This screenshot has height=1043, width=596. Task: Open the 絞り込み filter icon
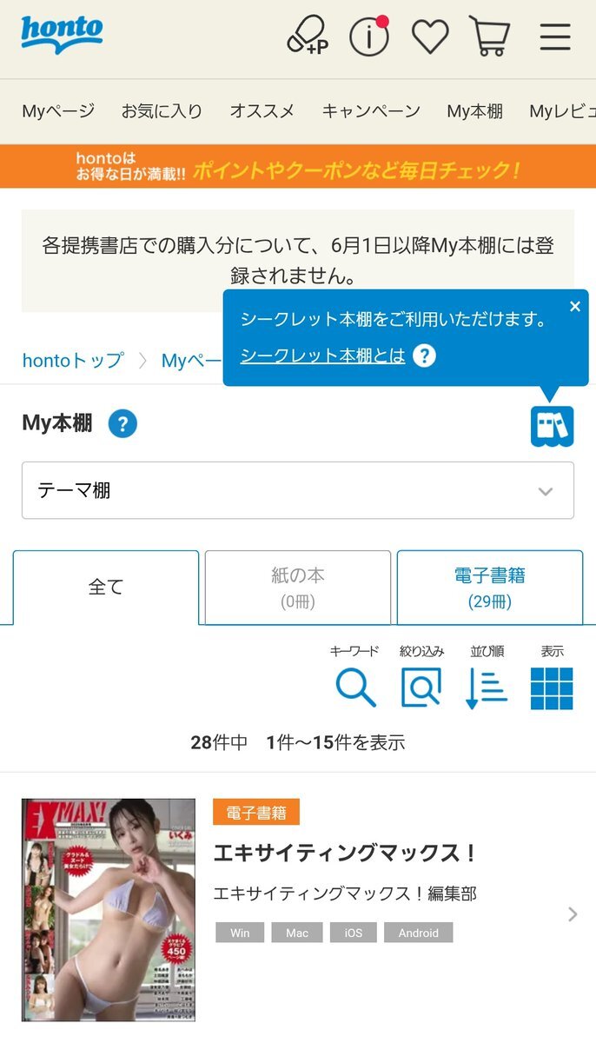(x=421, y=688)
